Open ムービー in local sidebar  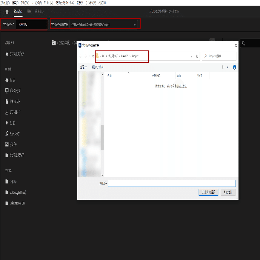(x=11, y=123)
